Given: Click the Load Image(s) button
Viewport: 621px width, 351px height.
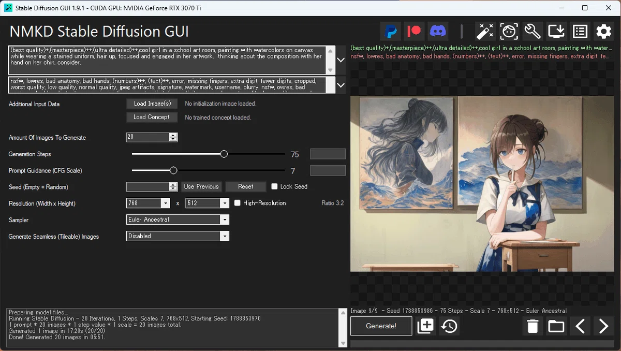Looking at the screenshot, I should (x=152, y=104).
